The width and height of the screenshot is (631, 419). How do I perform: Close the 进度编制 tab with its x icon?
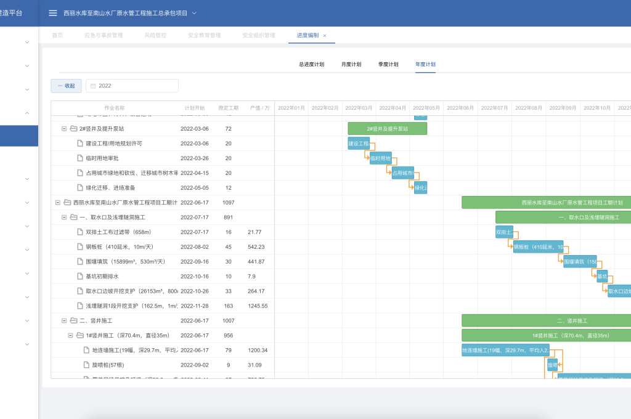point(325,36)
